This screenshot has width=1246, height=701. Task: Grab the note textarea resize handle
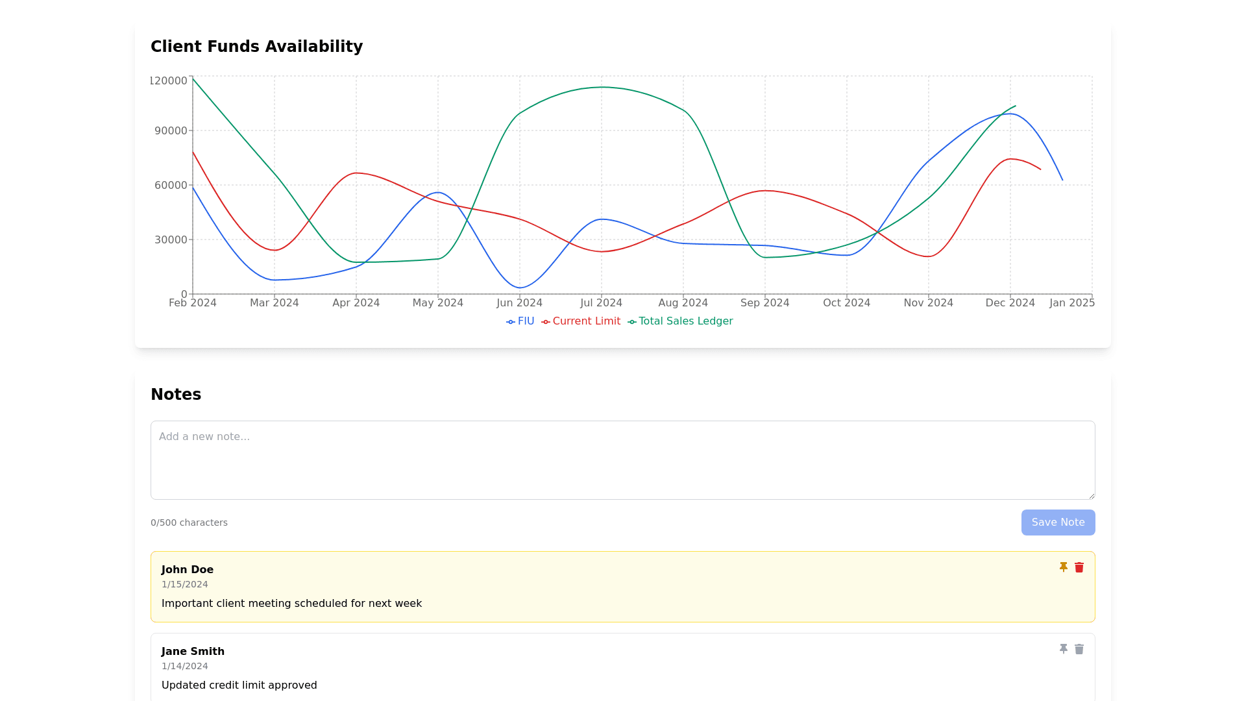tap(1091, 495)
